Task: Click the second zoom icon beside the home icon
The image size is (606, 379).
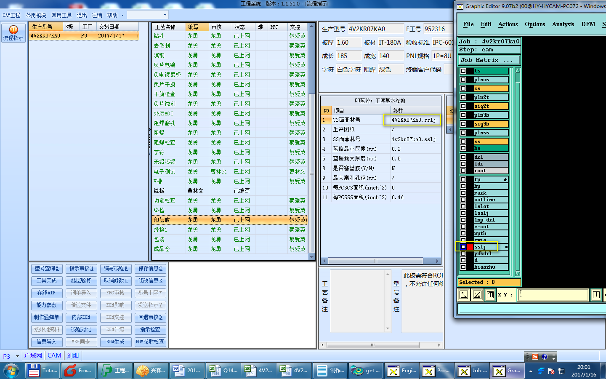Action: click(477, 295)
